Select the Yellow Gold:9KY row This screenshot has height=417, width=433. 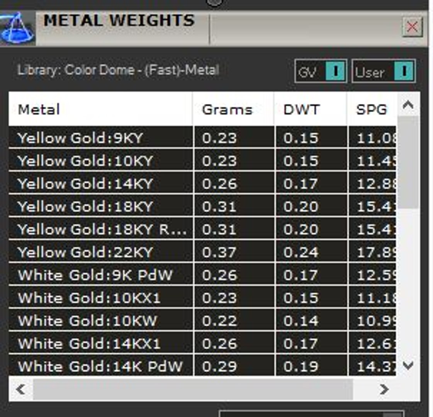(202, 138)
